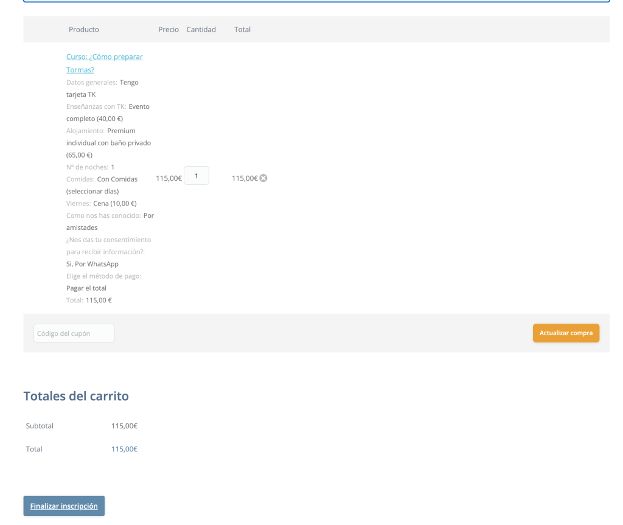This screenshot has height=525, width=623.
Task: Click the Viernes label
Action: [x=78, y=203]
